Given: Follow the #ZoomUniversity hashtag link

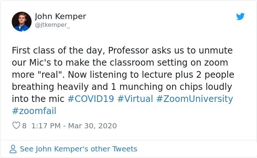Looking at the screenshot, I should 195,99.
